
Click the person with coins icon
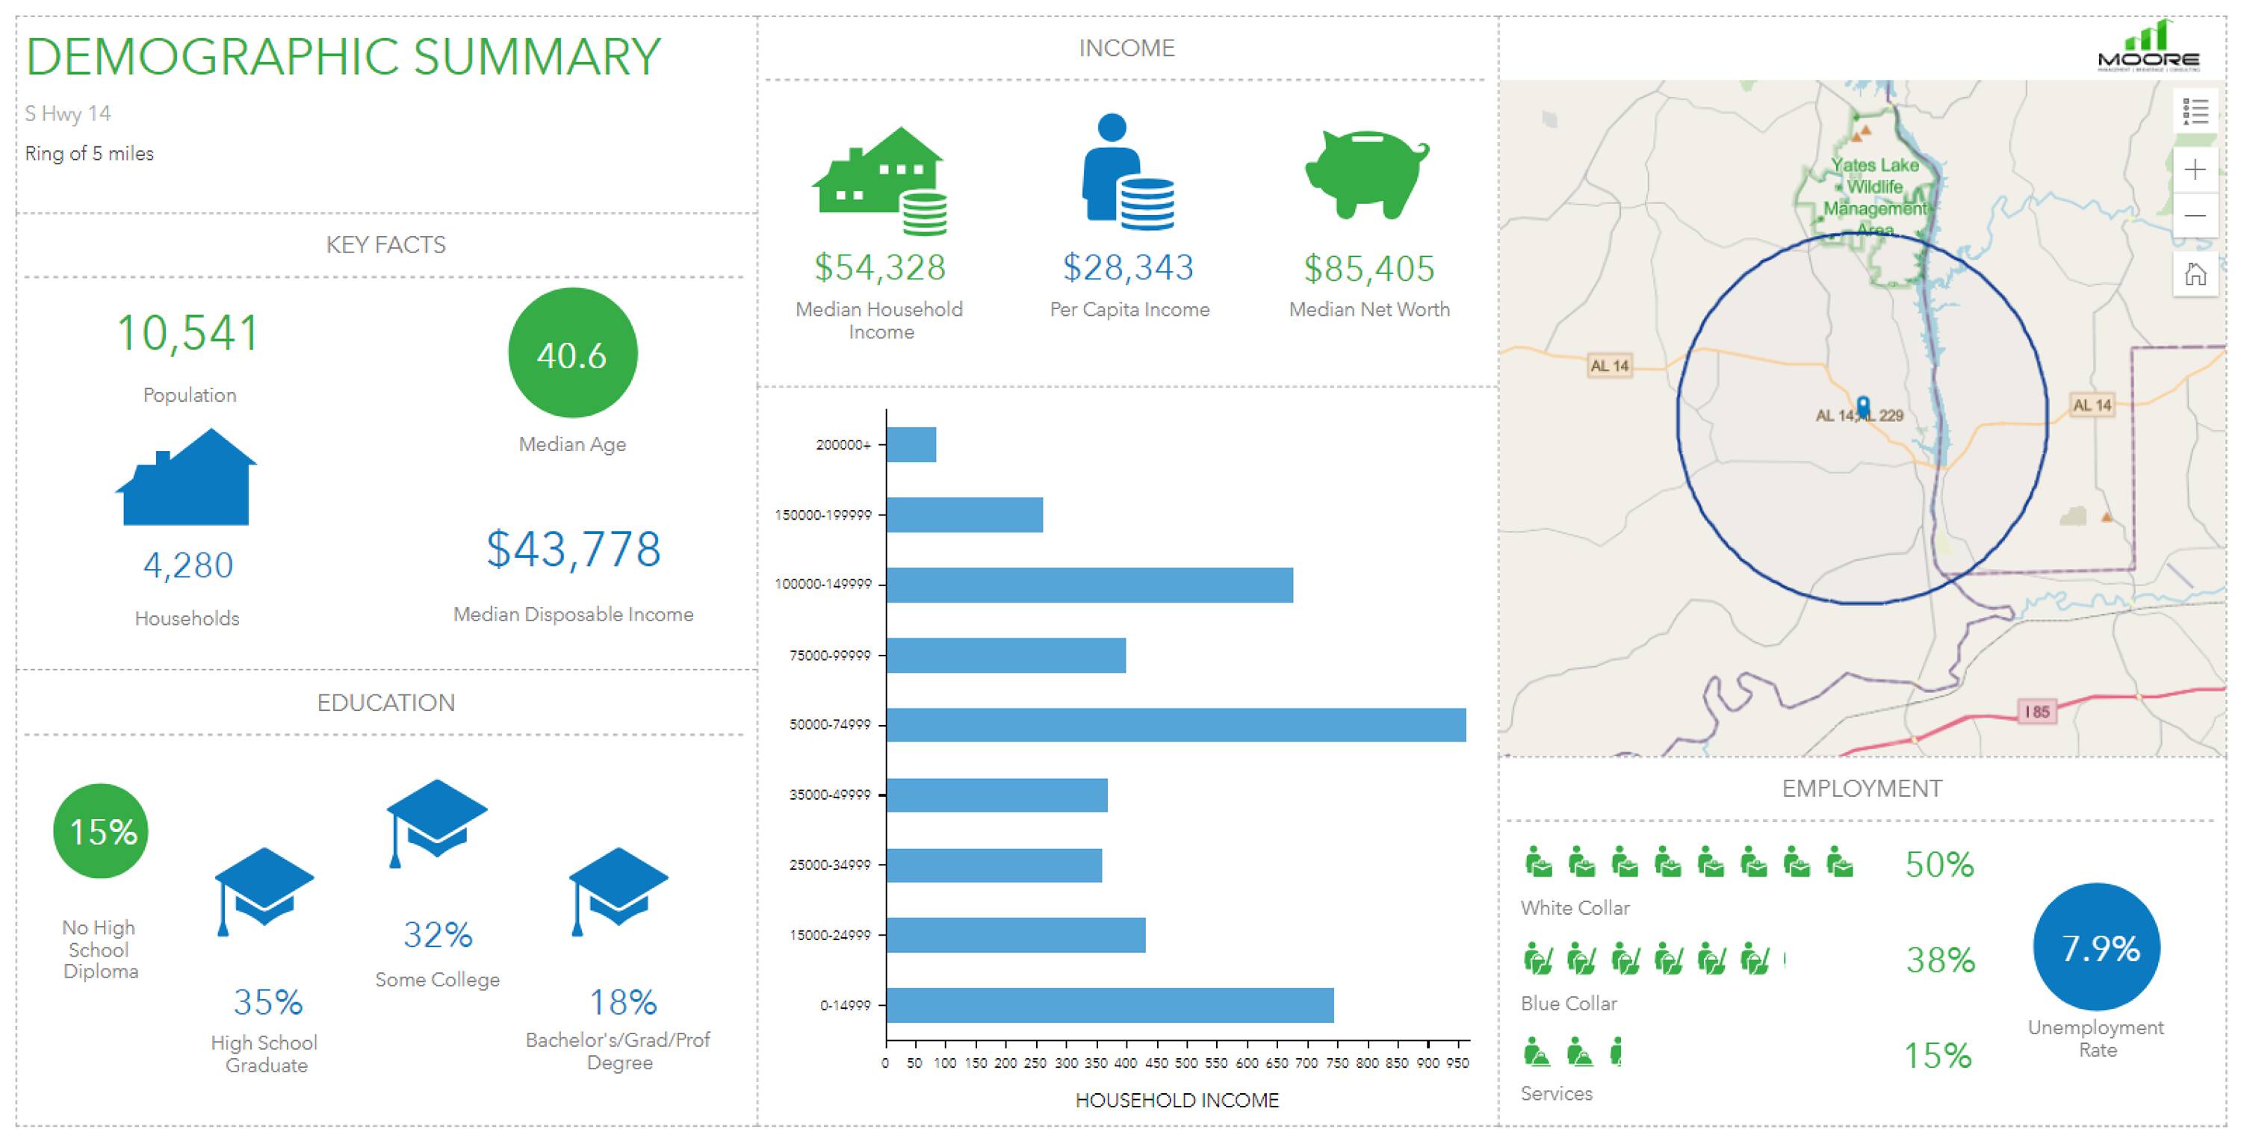point(1126,172)
